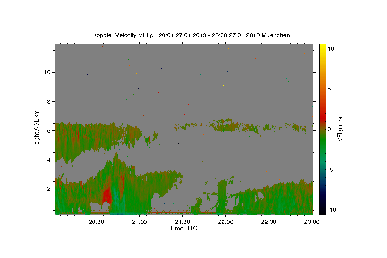Click the station name 'Muenchen' in the title
The height and width of the screenshot is (258, 387).
pos(276,35)
